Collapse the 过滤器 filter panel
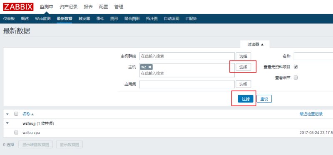The height and width of the screenshot is (155, 333). pos(256,44)
